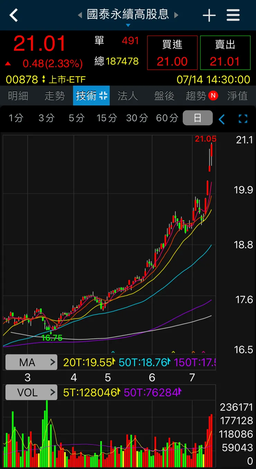Tap the 賣出 sell price box
The height and width of the screenshot is (469, 256).
pos(225,53)
